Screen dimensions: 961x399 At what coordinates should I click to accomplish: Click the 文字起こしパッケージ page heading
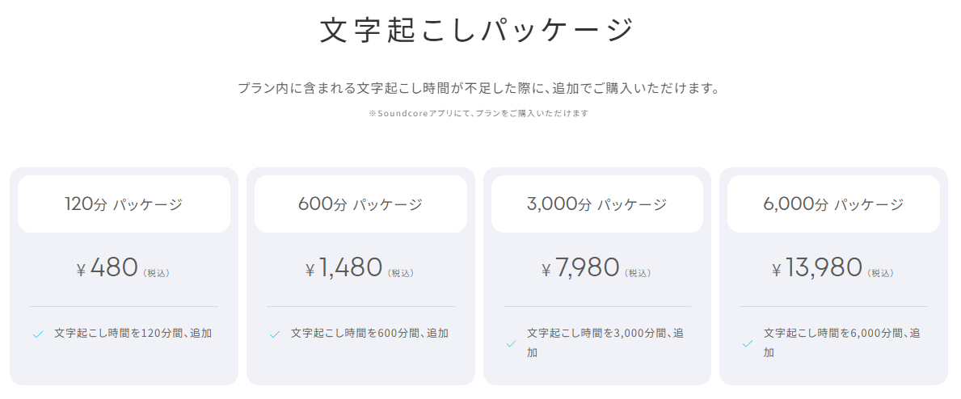pyautogui.click(x=478, y=31)
